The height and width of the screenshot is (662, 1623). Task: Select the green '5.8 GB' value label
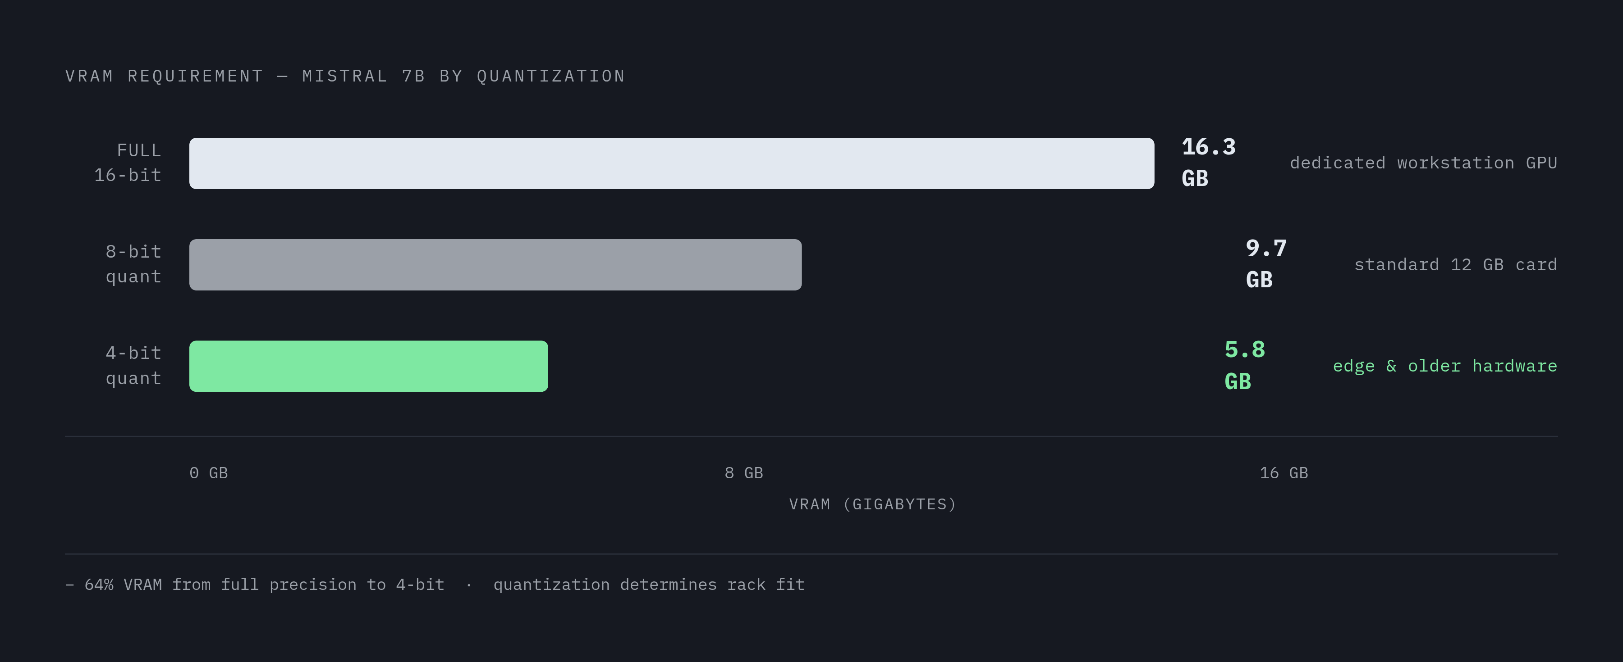click(x=1244, y=366)
